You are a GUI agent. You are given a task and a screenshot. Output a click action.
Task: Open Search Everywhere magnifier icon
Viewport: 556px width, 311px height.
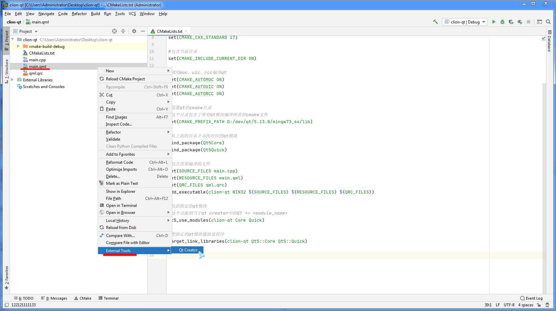pos(548,22)
